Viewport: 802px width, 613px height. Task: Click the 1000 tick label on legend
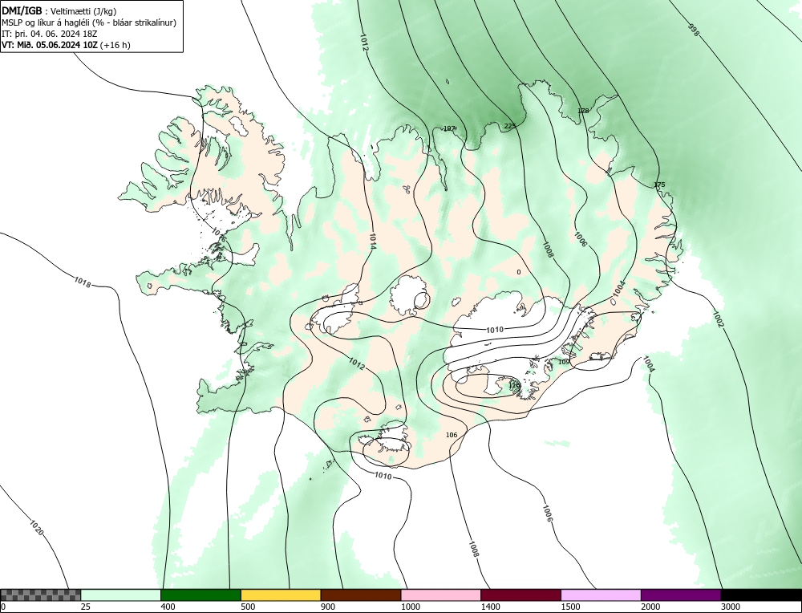tap(411, 607)
